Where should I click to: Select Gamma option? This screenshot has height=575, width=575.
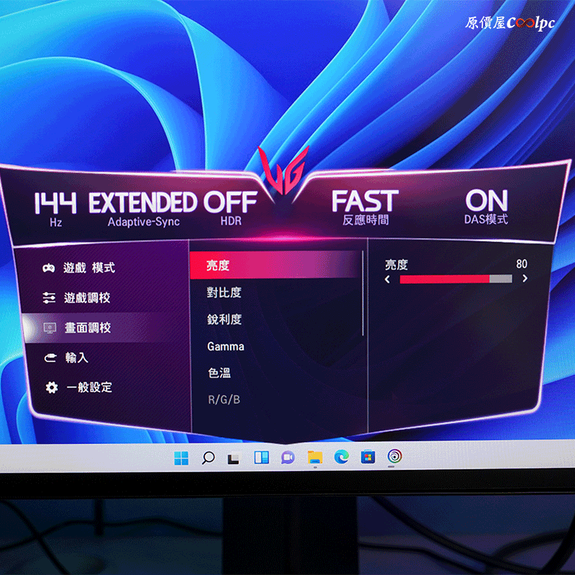pyautogui.click(x=226, y=346)
